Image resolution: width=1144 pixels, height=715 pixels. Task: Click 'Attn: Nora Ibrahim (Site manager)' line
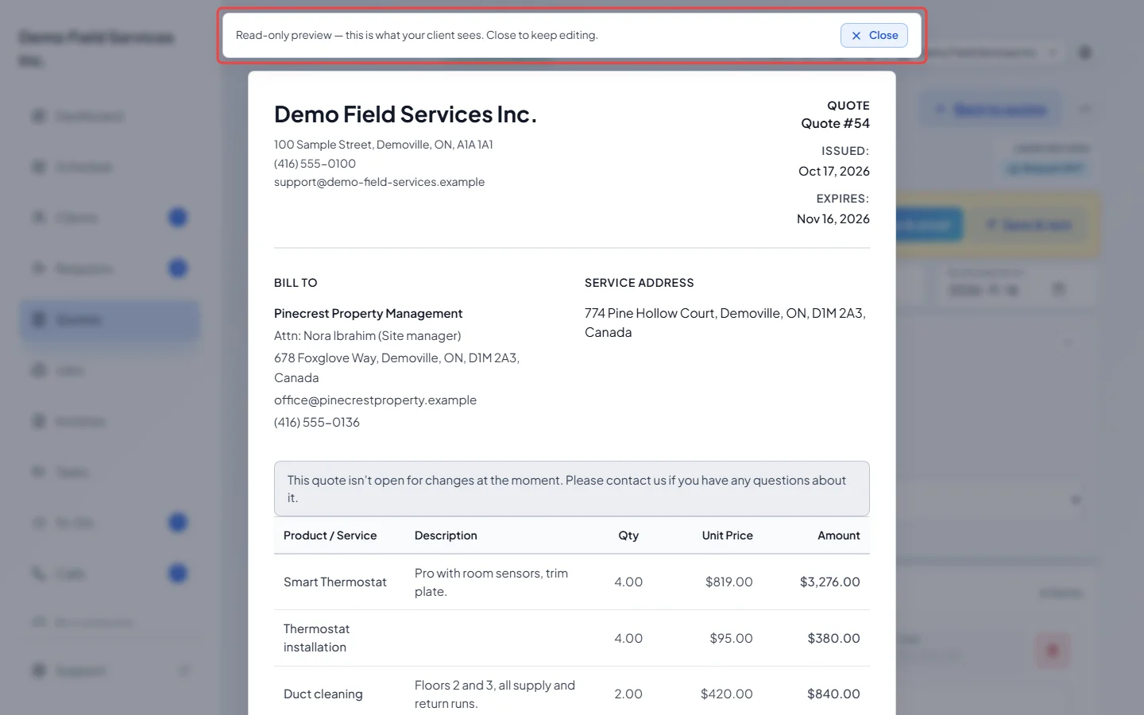tap(367, 336)
